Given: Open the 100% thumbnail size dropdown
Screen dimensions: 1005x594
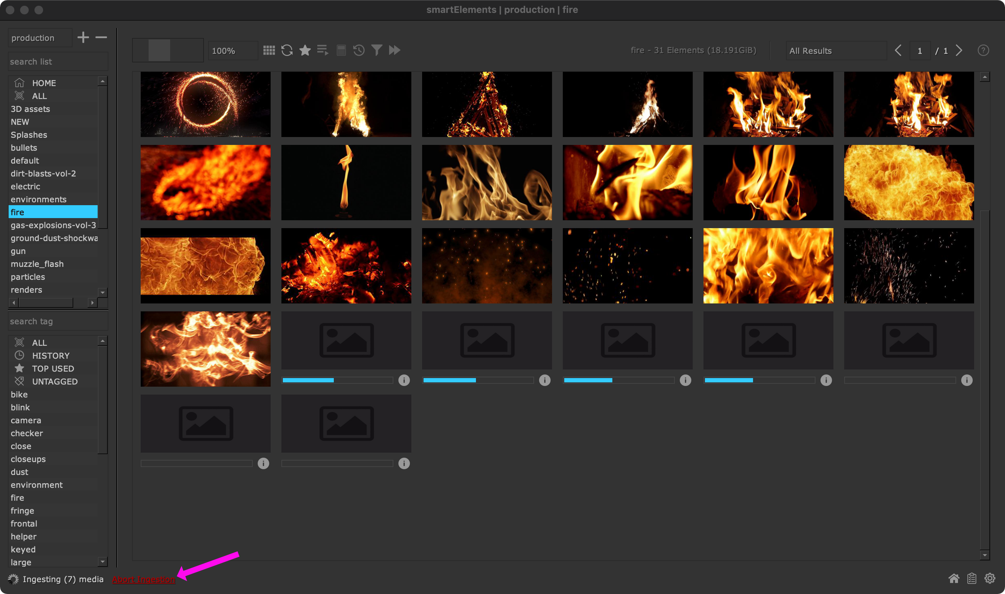Looking at the screenshot, I should pos(233,51).
